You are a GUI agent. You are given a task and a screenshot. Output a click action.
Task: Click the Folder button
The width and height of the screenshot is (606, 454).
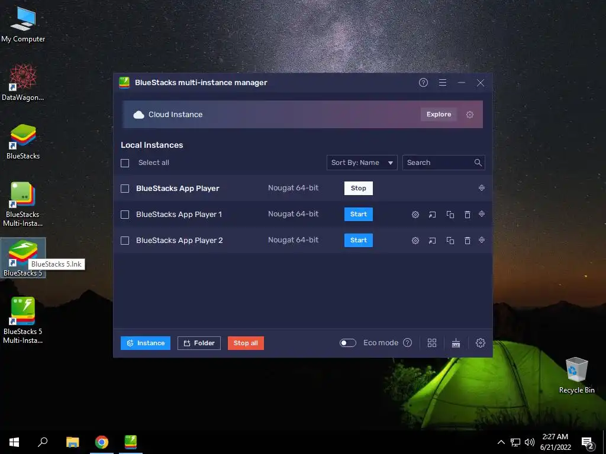pos(199,343)
